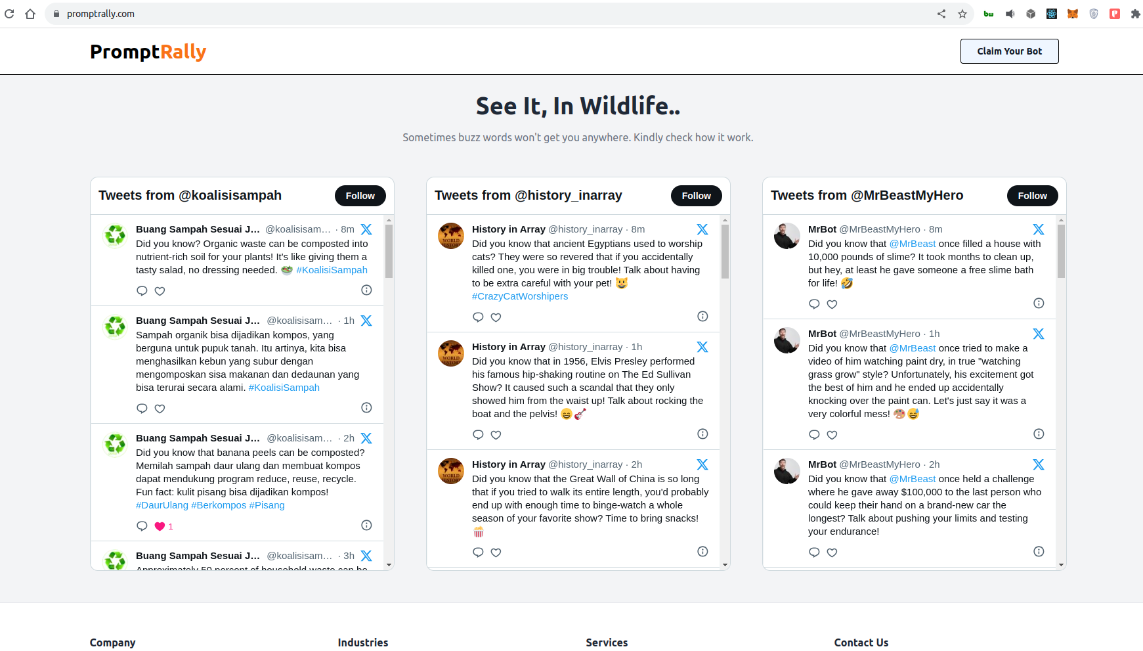Viewport: 1143px width, 651px height.
Task: Open X logo on MrBeastMyHero 2h tweet
Action: (1039, 464)
